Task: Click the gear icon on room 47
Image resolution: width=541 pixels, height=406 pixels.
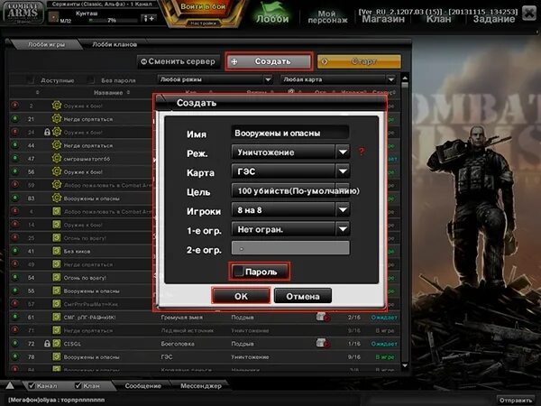Action: pos(57,158)
